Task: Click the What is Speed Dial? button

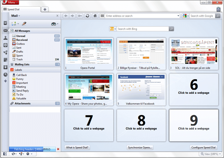Action: click(x=77, y=147)
